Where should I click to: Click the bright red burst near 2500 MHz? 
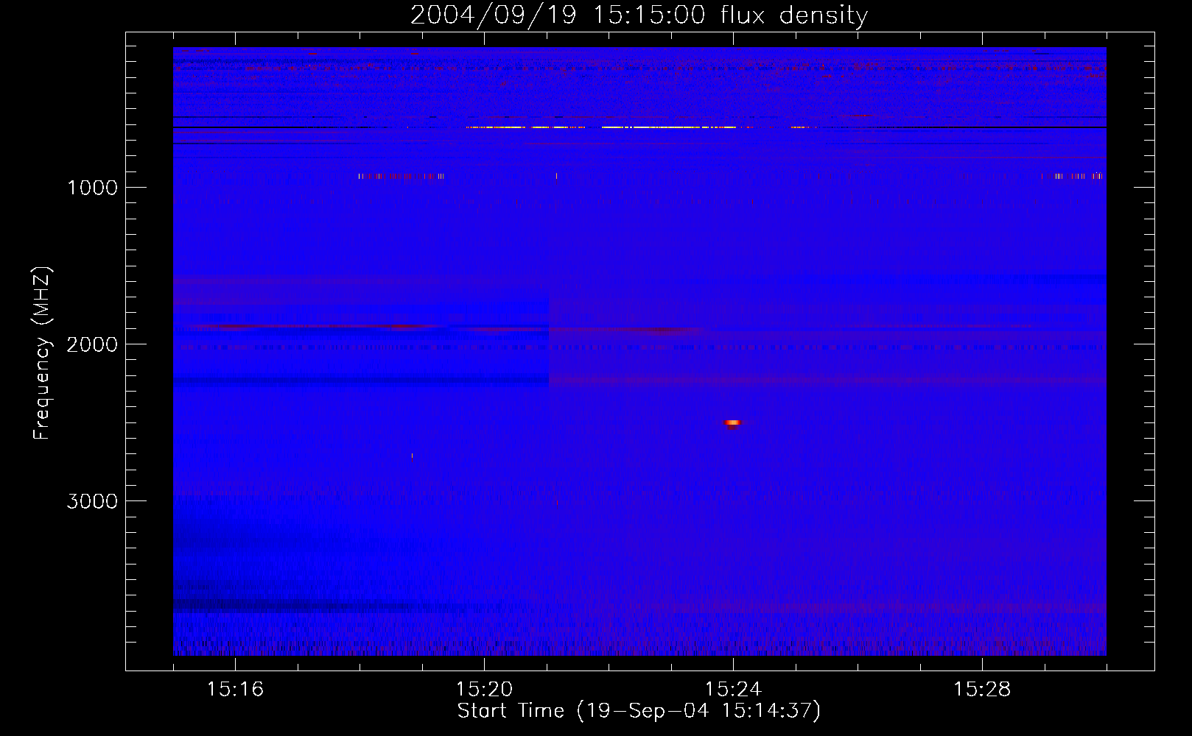tap(732, 422)
